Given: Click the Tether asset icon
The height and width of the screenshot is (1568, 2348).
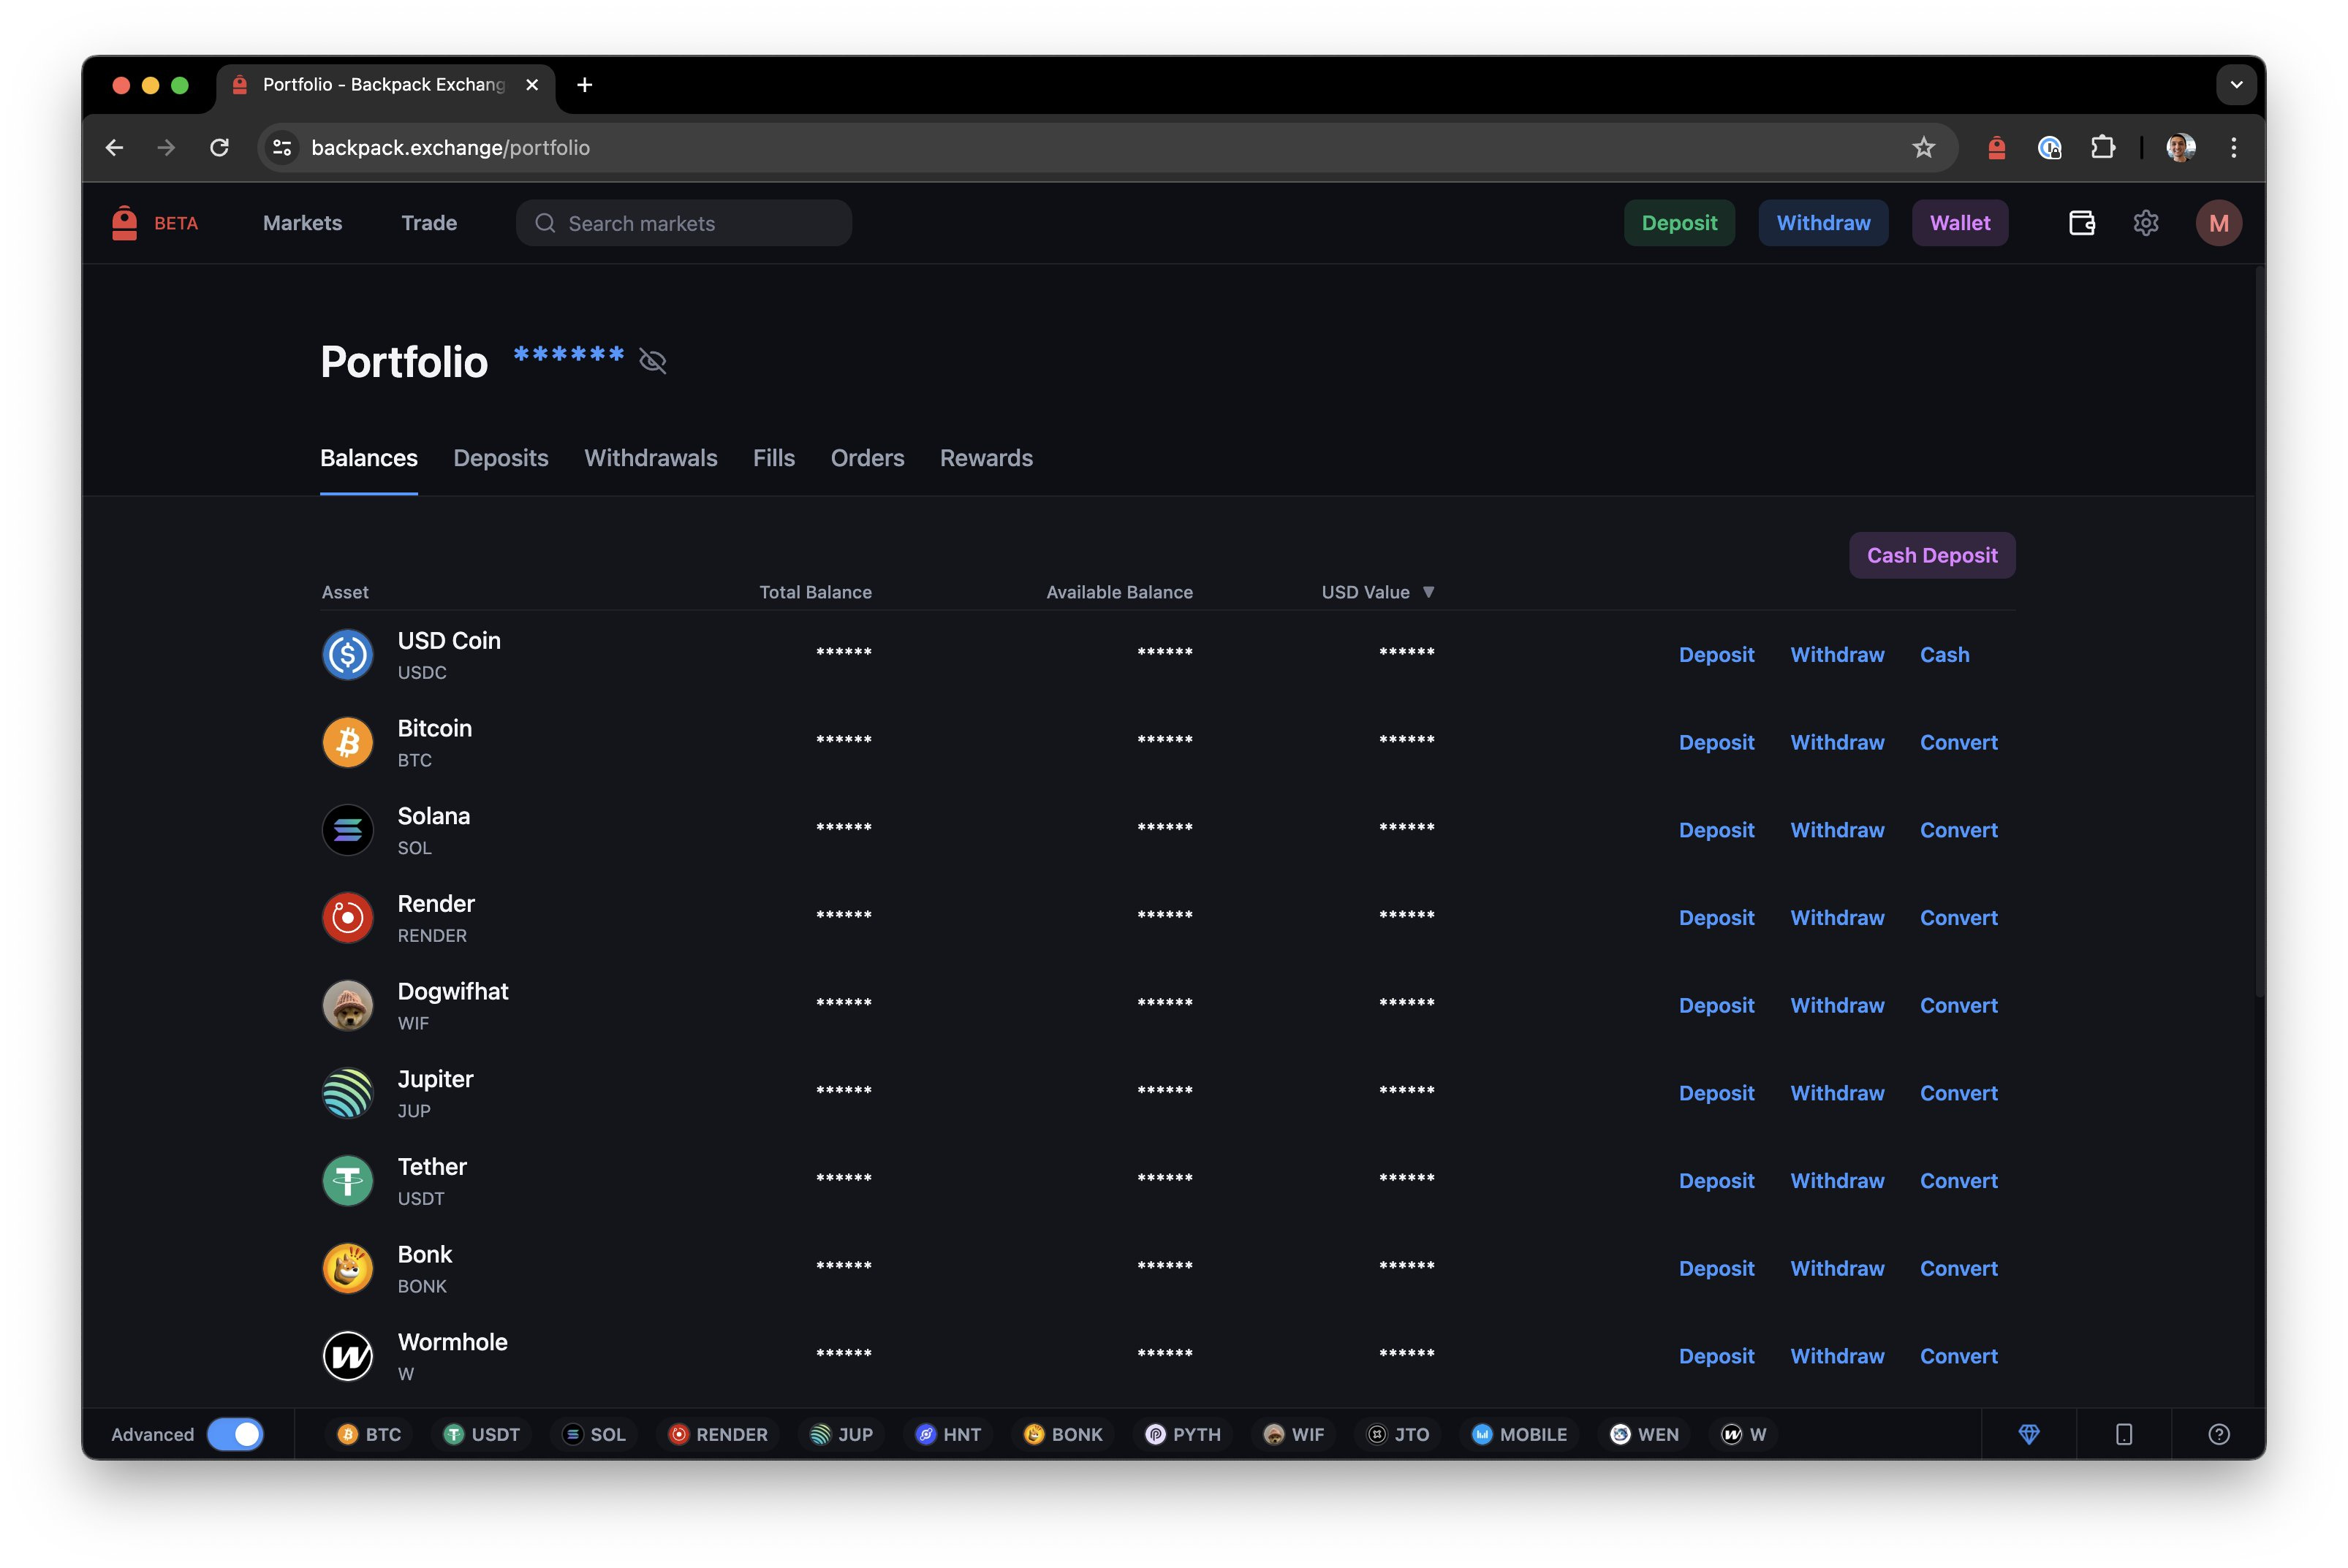Looking at the screenshot, I should tap(347, 1181).
